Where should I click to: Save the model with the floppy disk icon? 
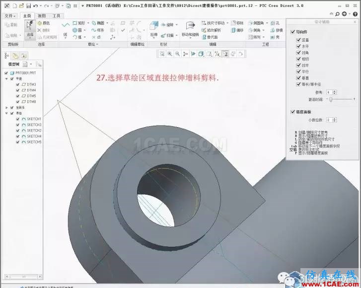[28, 6]
